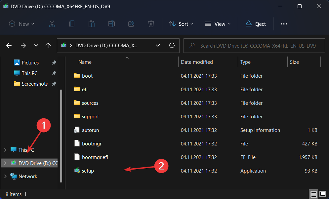Viewport: 329px width, 199px height.
Task: Navigate up one level with the up arrow
Action: pyautogui.click(x=48, y=45)
